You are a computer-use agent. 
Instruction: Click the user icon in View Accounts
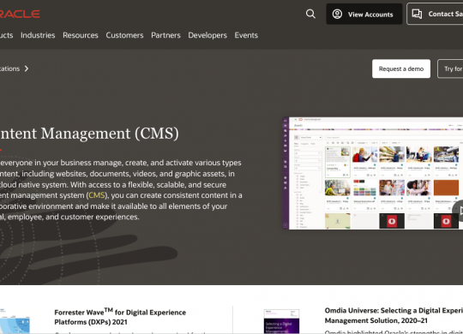tap(337, 14)
